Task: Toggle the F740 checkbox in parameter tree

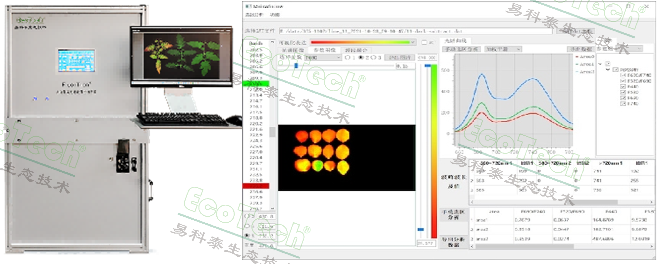Action: pyautogui.click(x=623, y=104)
